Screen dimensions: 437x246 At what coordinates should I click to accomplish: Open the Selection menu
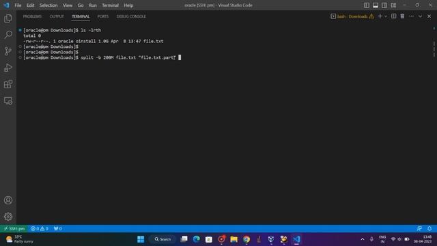[x=48, y=5]
